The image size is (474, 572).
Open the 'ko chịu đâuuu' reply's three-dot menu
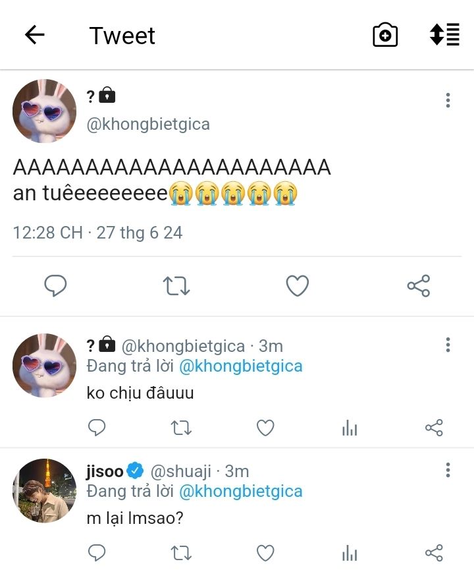[448, 345]
